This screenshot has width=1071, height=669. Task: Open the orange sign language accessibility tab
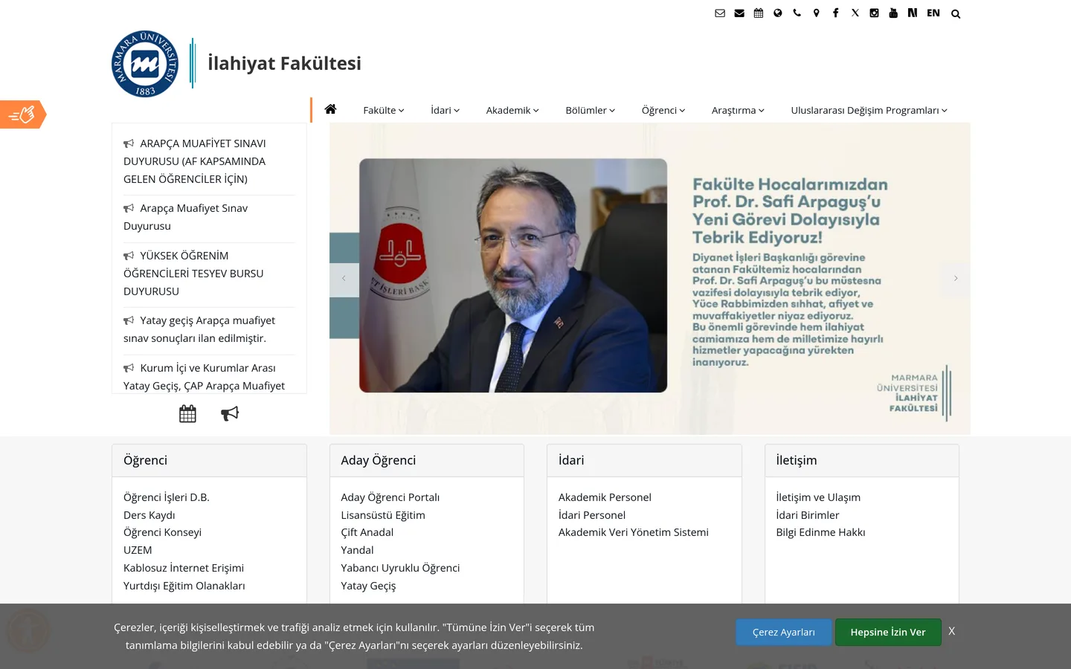point(23,114)
